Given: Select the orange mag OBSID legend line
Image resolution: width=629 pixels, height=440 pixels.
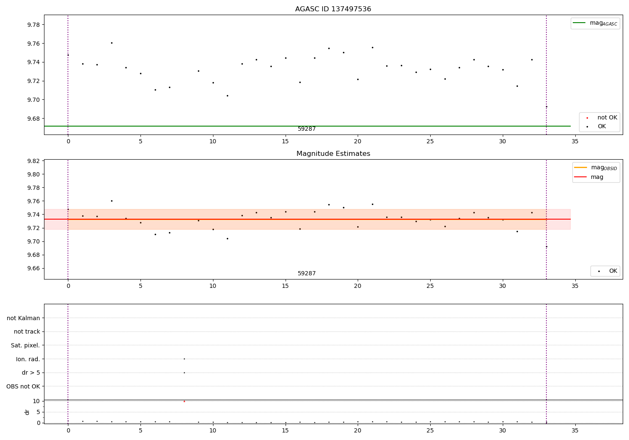Looking at the screenshot, I should click(x=580, y=167).
